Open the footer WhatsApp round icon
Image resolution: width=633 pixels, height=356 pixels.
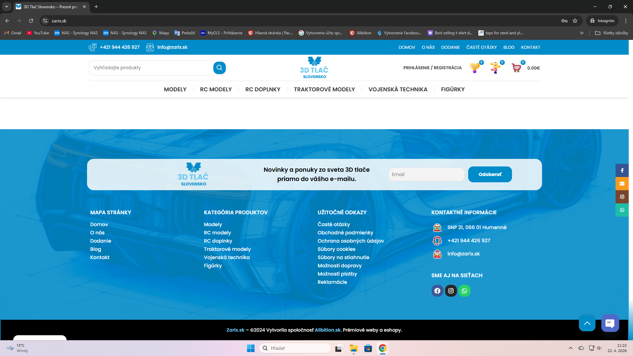coord(464,291)
